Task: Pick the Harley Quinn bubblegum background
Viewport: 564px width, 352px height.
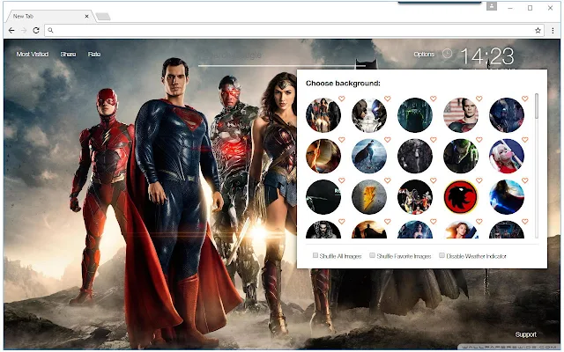Action: [507, 157]
